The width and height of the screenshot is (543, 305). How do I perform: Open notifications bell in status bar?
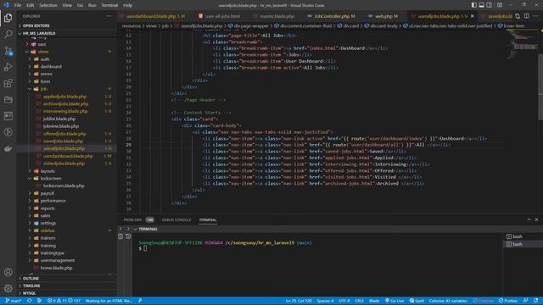tap(535, 301)
